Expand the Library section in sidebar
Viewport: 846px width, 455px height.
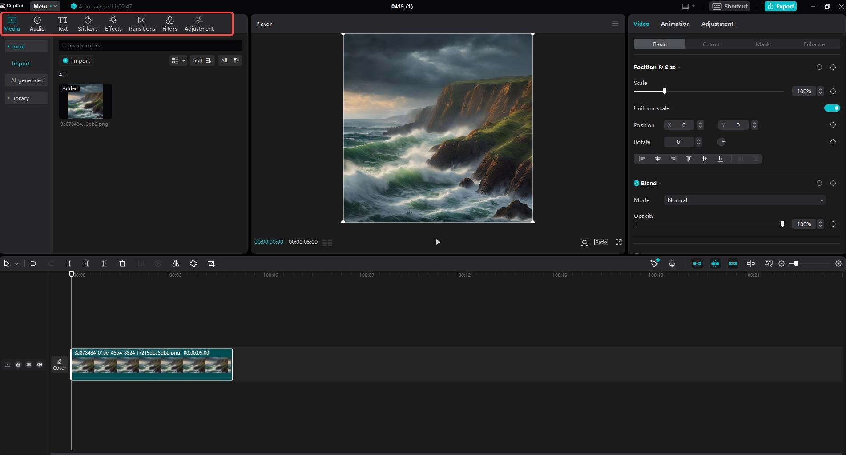coord(26,98)
